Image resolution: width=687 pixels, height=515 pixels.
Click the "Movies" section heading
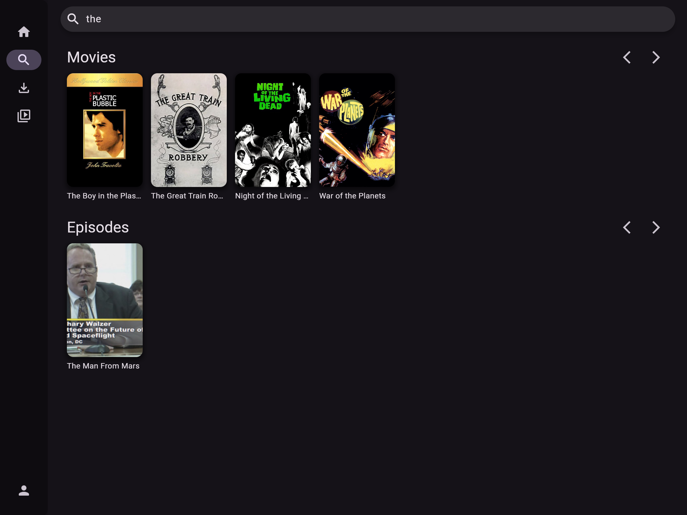point(91,57)
